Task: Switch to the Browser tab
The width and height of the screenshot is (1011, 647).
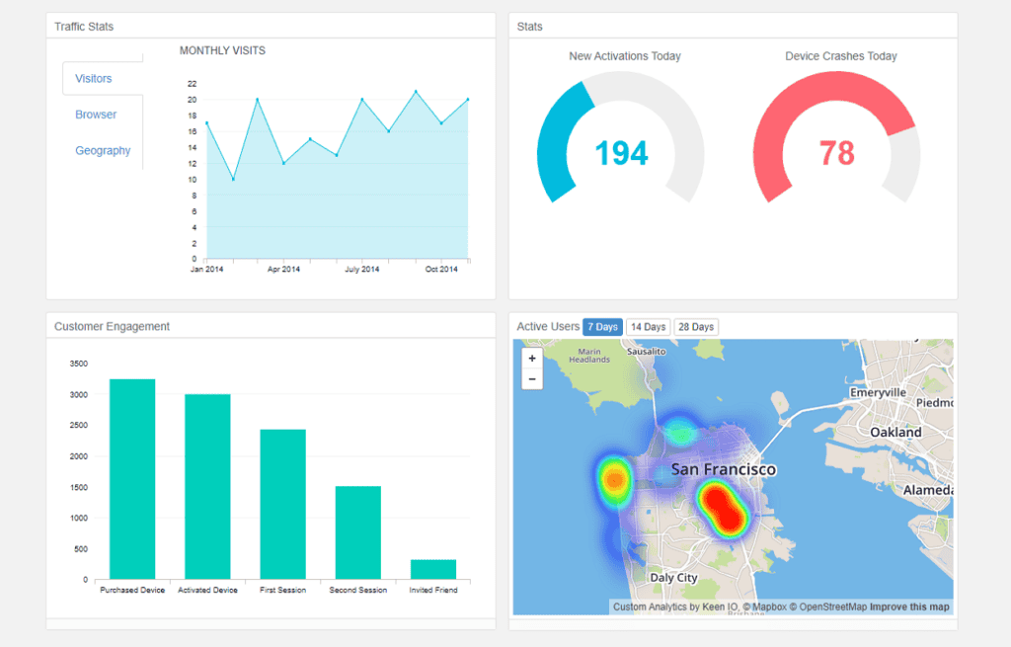Action: (96, 115)
